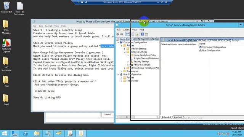
Task: Click Computer Configuration icon in right pane
Action: (201, 47)
